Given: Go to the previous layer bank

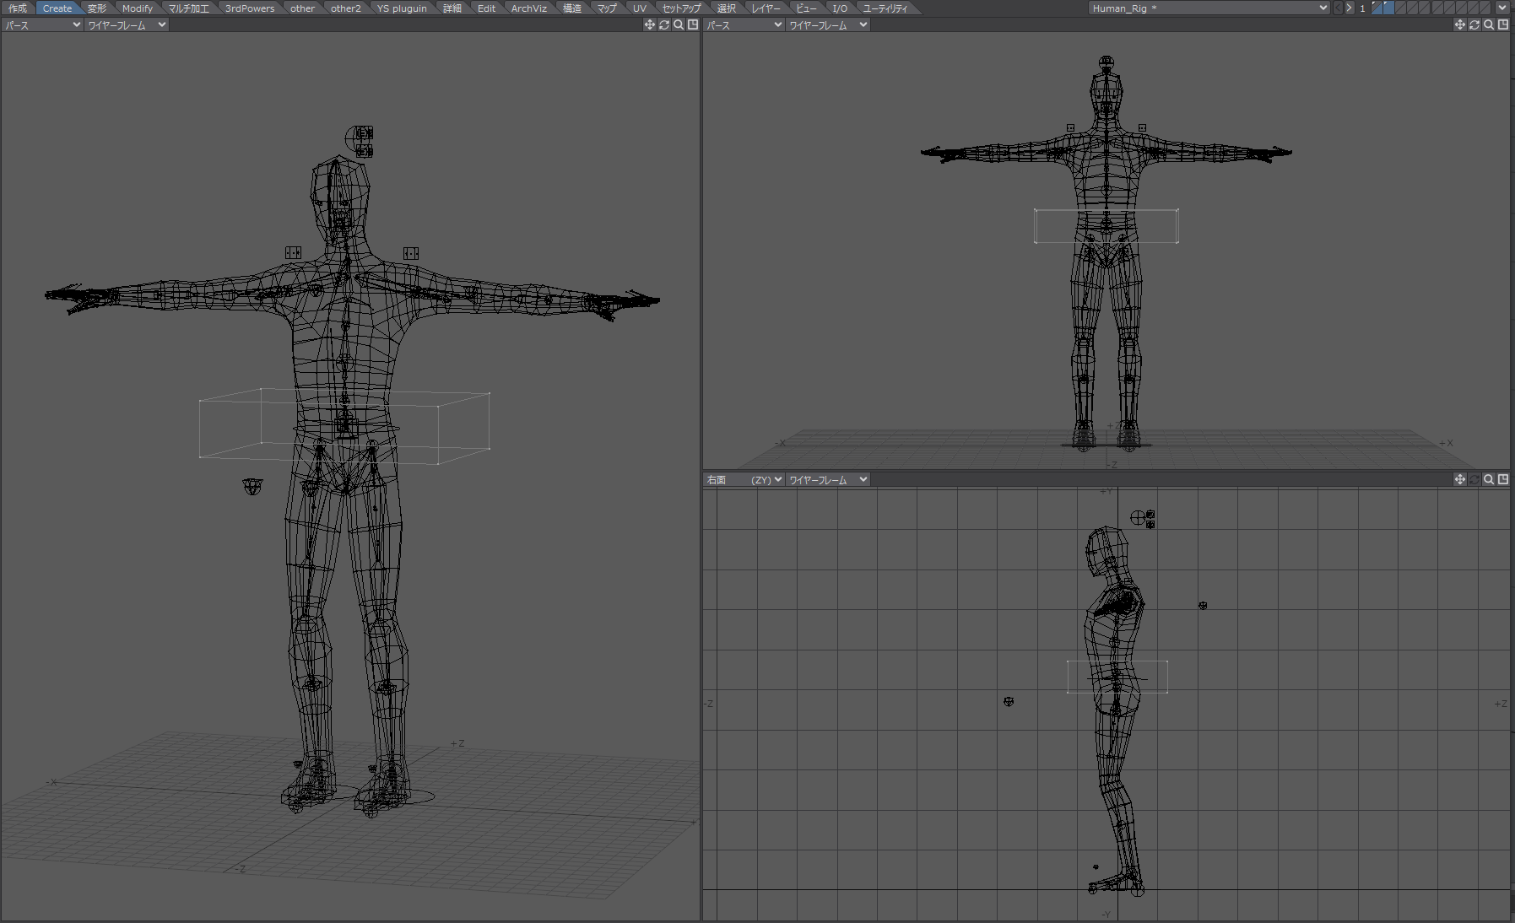Looking at the screenshot, I should 1338,8.
